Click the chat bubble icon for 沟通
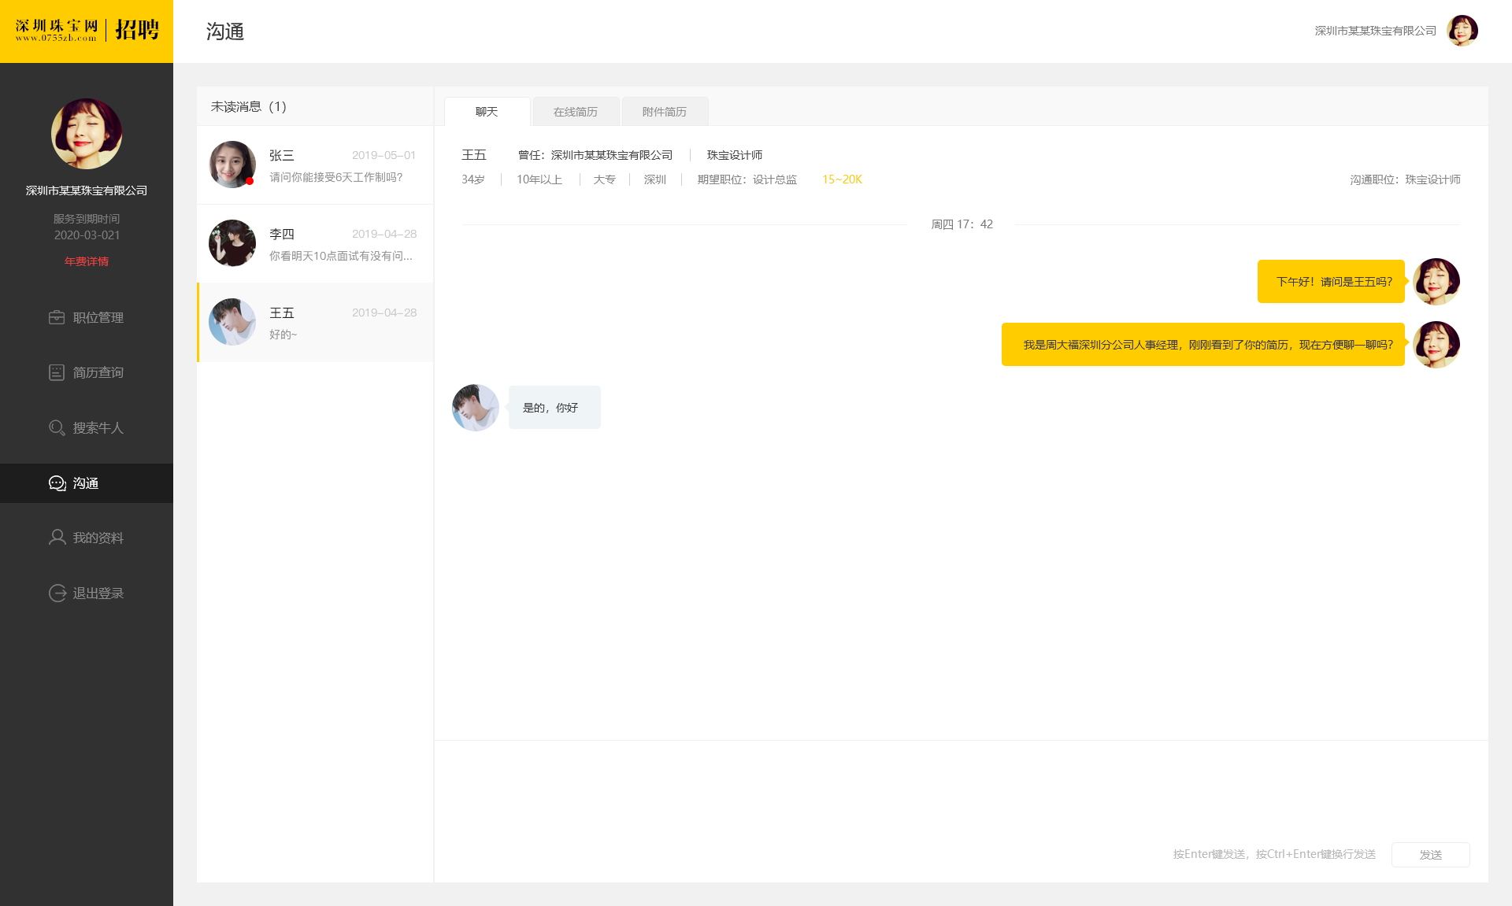Screen dimensions: 1512x906 57,483
